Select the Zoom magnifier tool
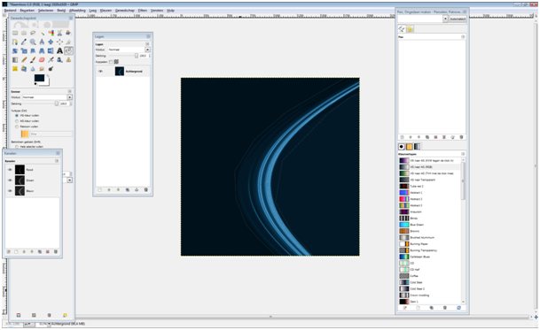The height and width of the screenshot is (330, 540). (x=33, y=42)
